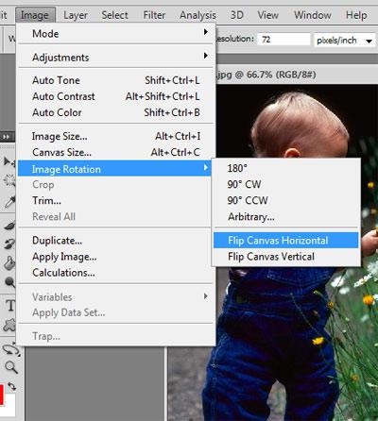Click Flip Canvas Vertical
Screen dimensions: 378x421
click(x=286, y=257)
